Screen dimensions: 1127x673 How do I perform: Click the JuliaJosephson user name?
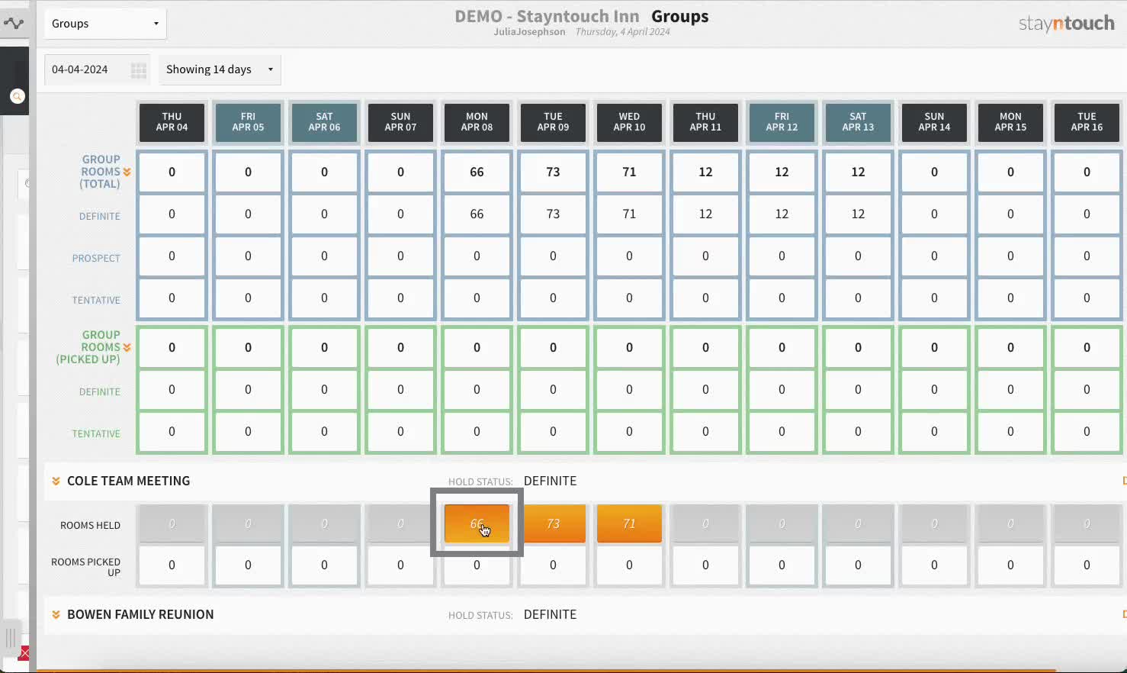(529, 32)
